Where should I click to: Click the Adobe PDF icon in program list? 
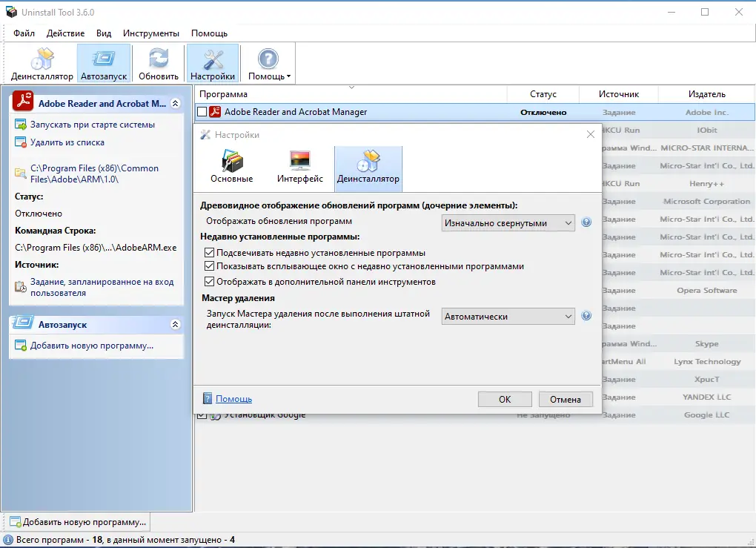215,112
